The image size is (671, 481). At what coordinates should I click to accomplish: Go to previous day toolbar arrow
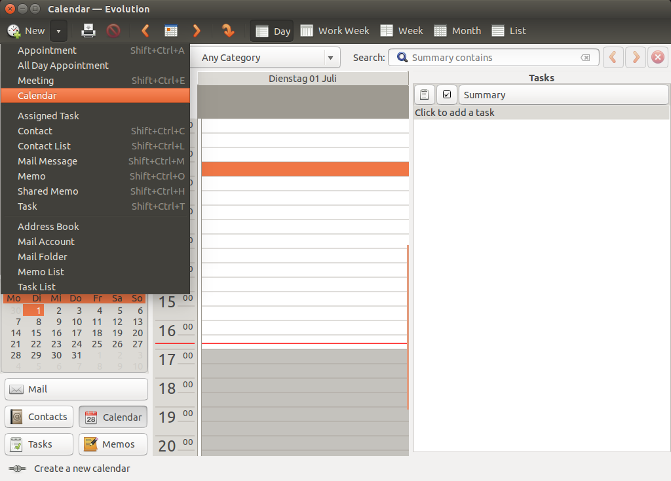(145, 31)
